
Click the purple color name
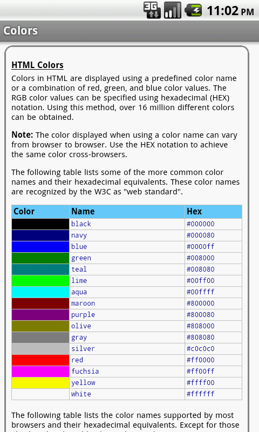pyautogui.click(x=83, y=315)
